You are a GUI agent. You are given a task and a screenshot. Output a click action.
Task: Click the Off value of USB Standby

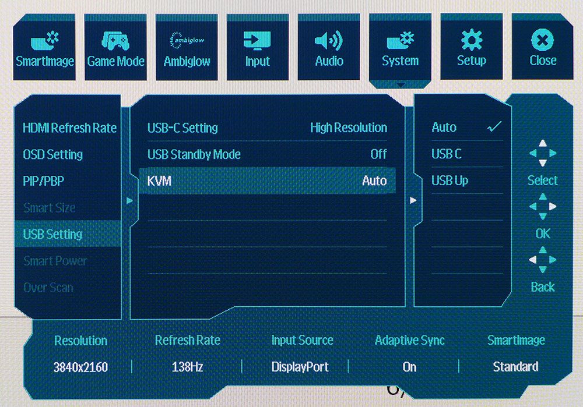coord(378,154)
